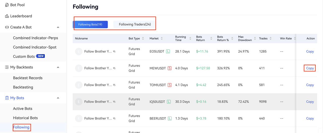Open Custom Bots with NEW badge
Screen dimensions: 323x133
[24, 56]
